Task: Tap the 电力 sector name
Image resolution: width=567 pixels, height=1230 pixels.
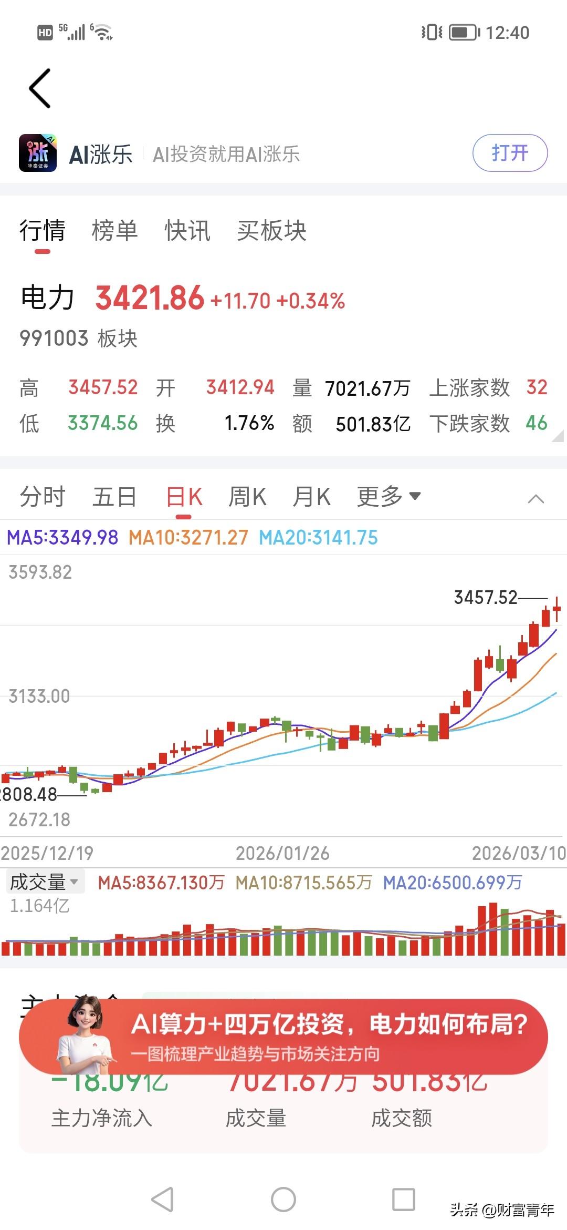Action: [x=47, y=298]
